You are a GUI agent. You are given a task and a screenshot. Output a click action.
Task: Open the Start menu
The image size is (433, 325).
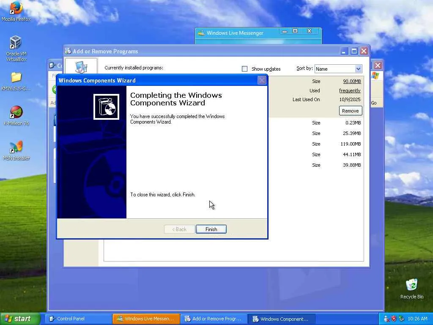pyautogui.click(x=19, y=319)
